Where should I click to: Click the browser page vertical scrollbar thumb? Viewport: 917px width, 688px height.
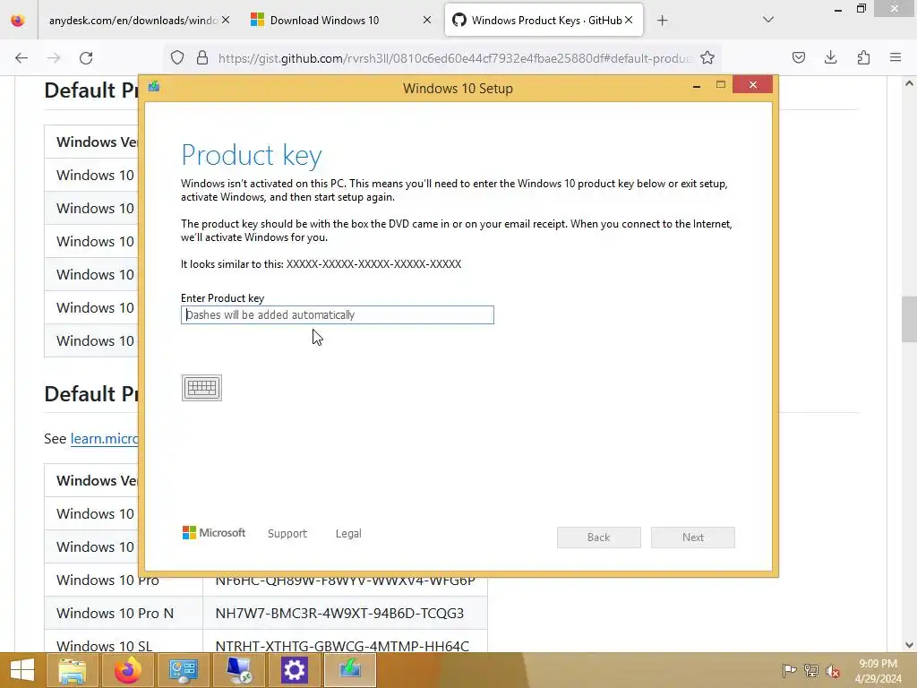(909, 320)
